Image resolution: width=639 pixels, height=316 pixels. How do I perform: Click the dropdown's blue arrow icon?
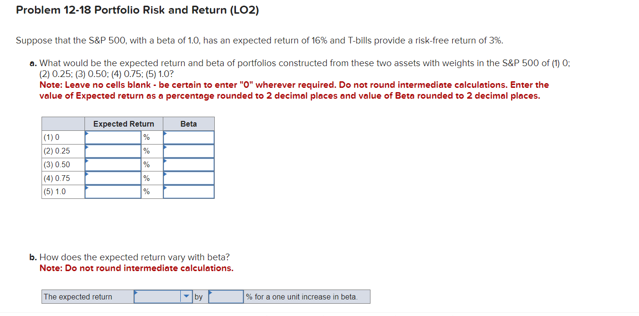(x=186, y=296)
